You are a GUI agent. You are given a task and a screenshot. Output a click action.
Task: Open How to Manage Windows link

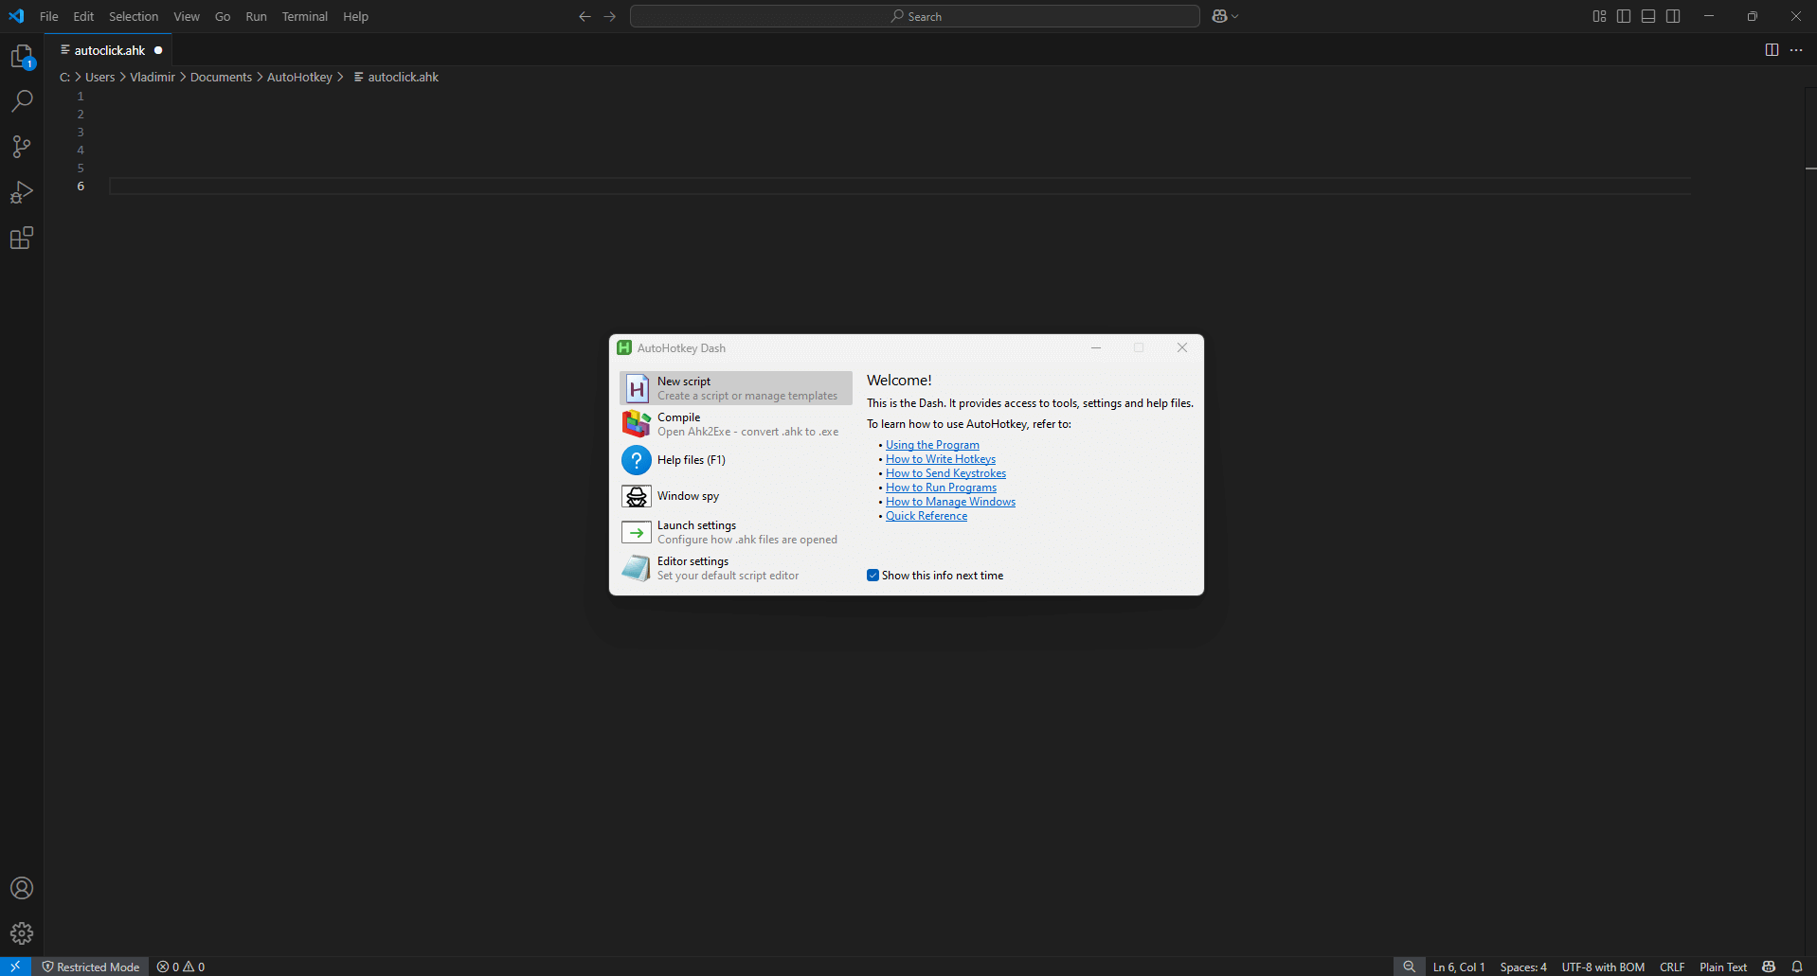coord(950,502)
